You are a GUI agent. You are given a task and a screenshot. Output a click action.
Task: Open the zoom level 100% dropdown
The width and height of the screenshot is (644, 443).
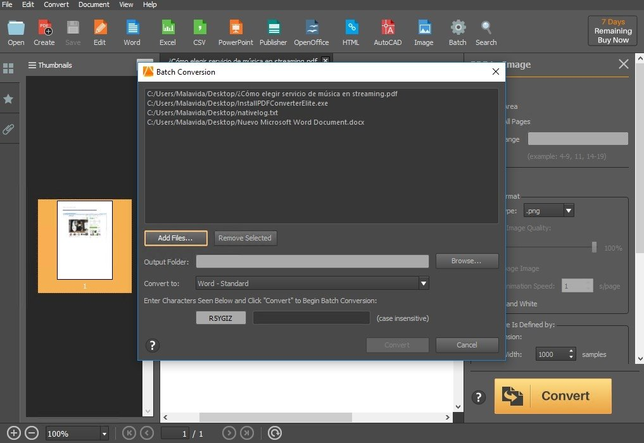(x=104, y=434)
